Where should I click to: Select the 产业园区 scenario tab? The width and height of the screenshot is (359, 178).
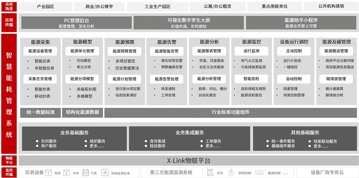coord(45,6)
